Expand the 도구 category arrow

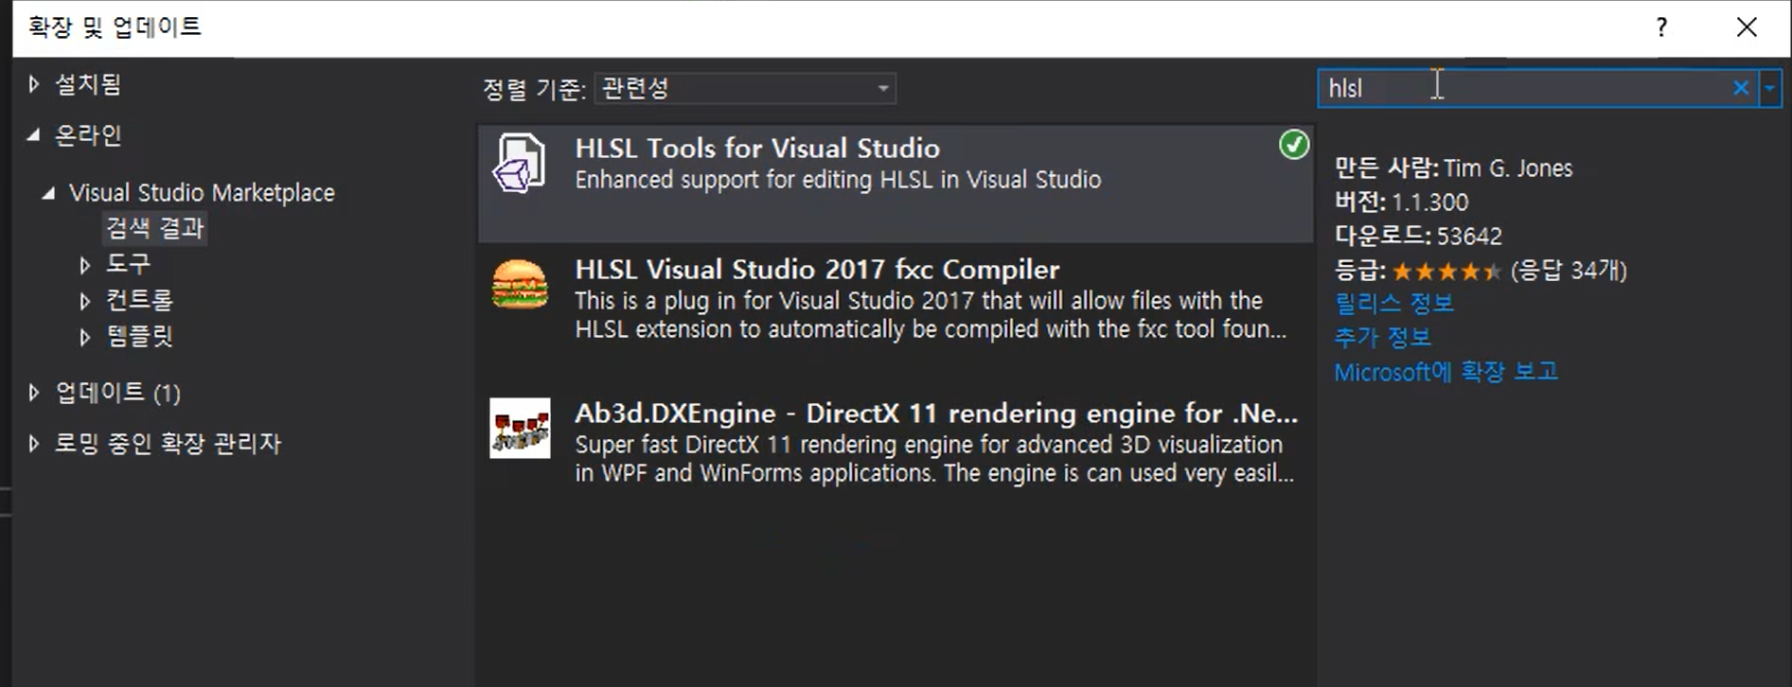point(85,264)
